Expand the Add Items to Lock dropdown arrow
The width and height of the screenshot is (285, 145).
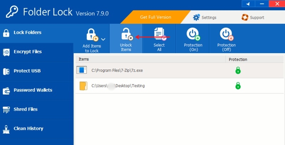coord(103,39)
